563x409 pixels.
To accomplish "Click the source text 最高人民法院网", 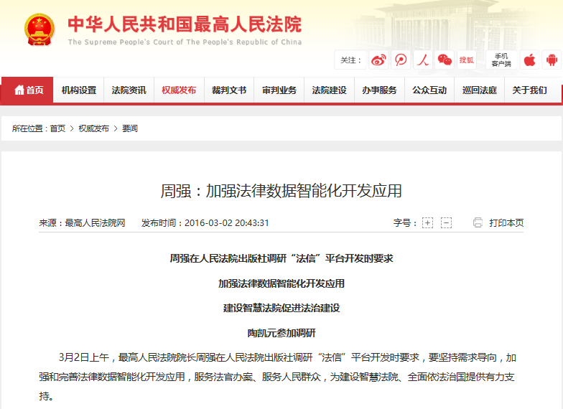I will pyautogui.click(x=95, y=222).
